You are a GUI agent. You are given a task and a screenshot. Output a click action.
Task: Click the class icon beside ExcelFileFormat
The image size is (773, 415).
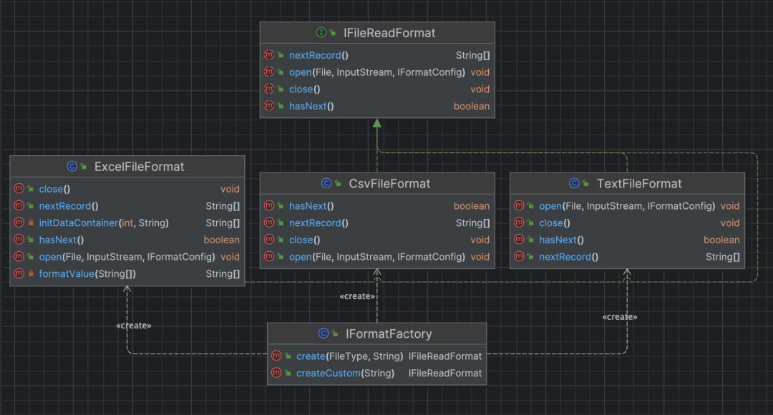coord(72,167)
